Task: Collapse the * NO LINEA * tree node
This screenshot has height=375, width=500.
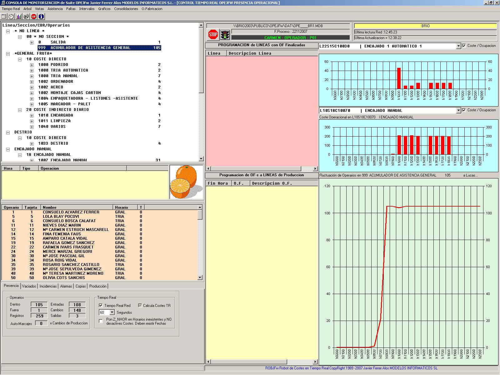Action: (x=8, y=31)
